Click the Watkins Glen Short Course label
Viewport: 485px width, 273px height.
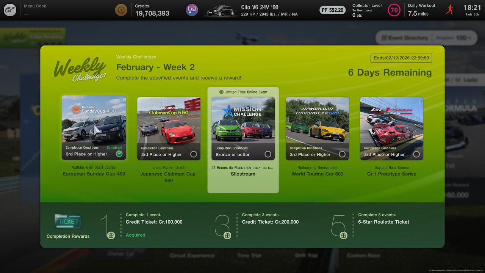pos(94,167)
